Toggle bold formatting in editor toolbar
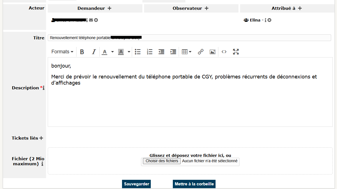This screenshot has width=337, height=189. [x=82, y=52]
